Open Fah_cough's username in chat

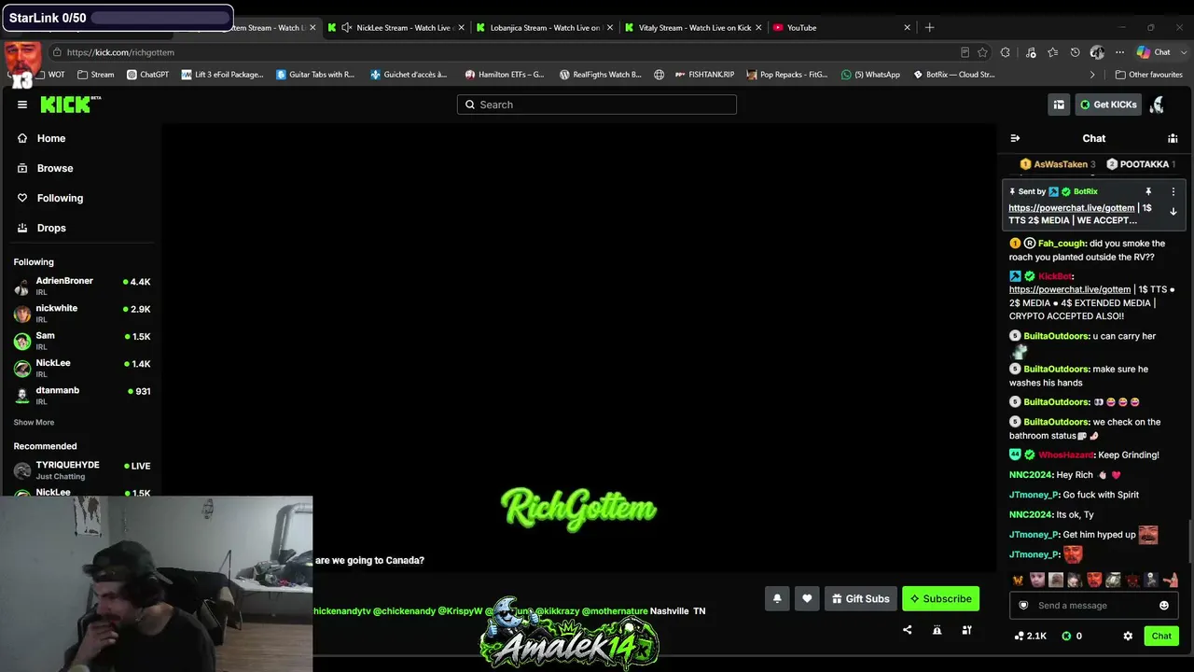(x=1062, y=244)
